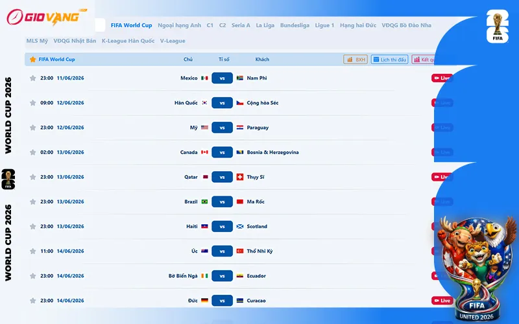Favorite the Đức vs Curacao match star
Screen dimensions: 519x324
pos(33,301)
